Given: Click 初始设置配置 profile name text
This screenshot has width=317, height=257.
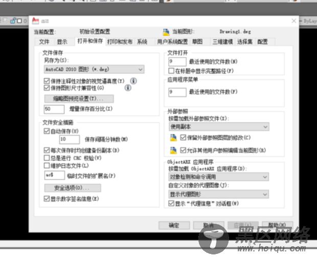Looking at the screenshot, I should point(95,32).
